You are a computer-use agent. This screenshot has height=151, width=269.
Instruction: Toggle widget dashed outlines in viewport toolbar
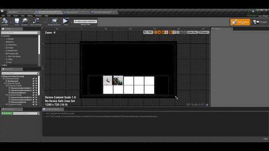156,32
